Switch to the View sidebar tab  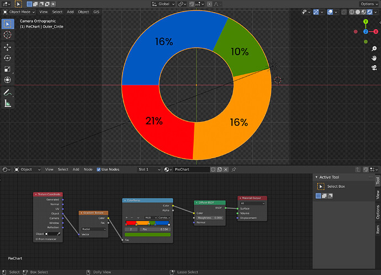(x=378, y=195)
